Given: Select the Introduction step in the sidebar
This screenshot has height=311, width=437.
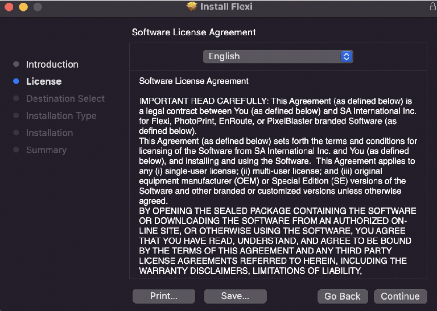Looking at the screenshot, I should point(52,64).
